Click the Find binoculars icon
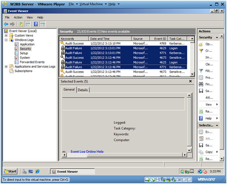227x184 pixels. click(x=201, y=84)
